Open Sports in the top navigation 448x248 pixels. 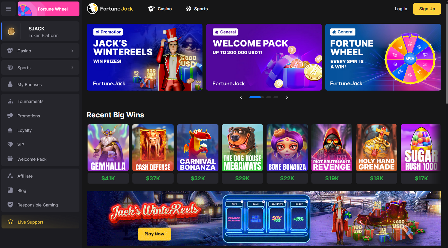[196, 9]
